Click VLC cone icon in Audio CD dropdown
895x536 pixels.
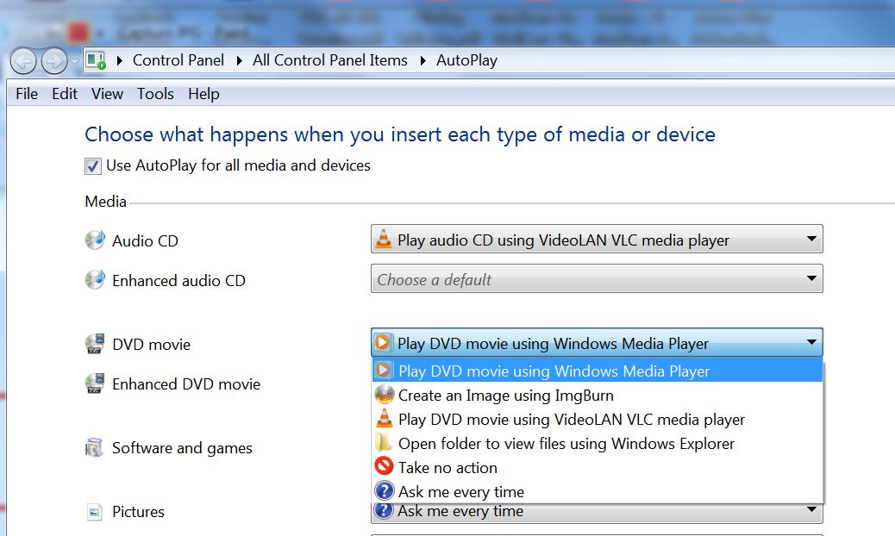coord(384,239)
